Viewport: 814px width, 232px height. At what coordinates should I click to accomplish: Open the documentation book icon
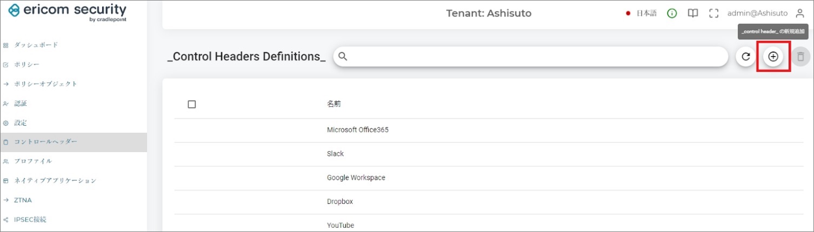pos(692,13)
